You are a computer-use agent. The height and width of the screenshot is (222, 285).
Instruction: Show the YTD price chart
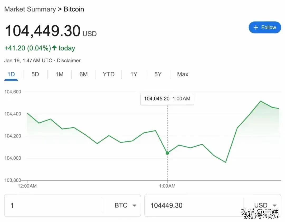pyautogui.click(x=108, y=75)
